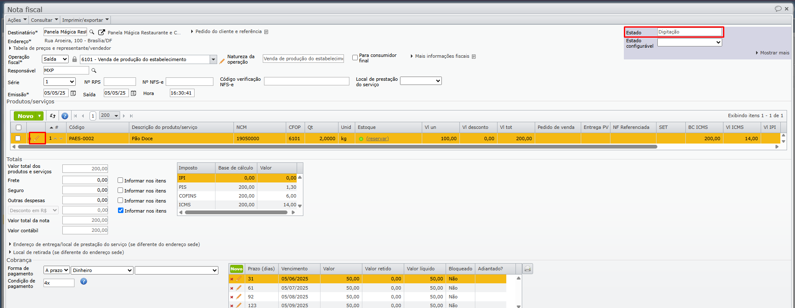The height and width of the screenshot is (308, 795).
Task: Open the blue help icon in products toolbar
Action: pos(65,116)
